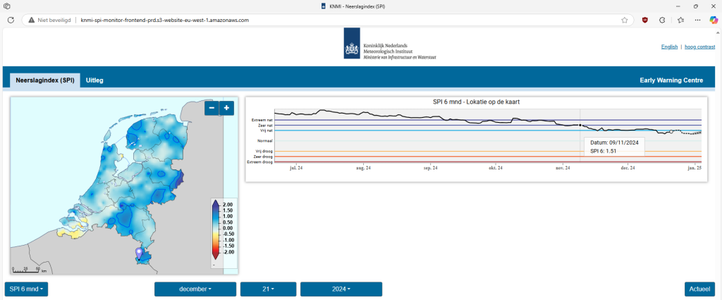Image resolution: width=722 pixels, height=300 pixels.
Task: Refresh the page in the browser
Action: tap(11, 20)
